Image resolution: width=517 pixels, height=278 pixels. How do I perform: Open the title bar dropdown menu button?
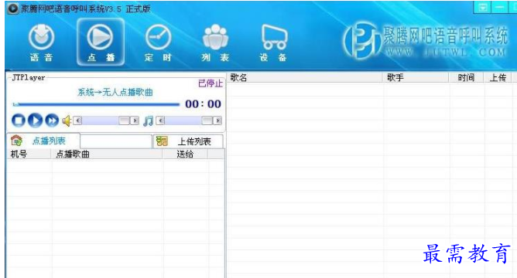[x=483, y=7]
